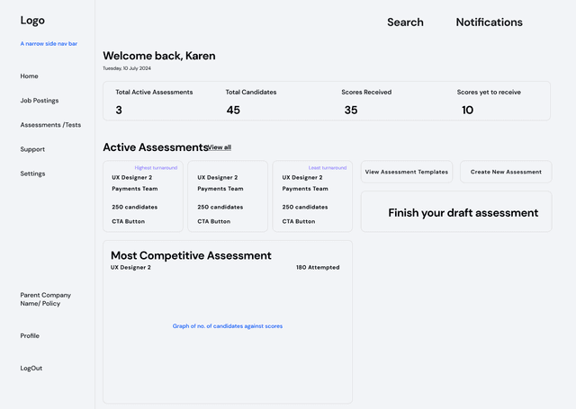Viewport: 576px width, 409px height.
Task: Click Parent Company Name/ Policy link
Action: point(46,299)
